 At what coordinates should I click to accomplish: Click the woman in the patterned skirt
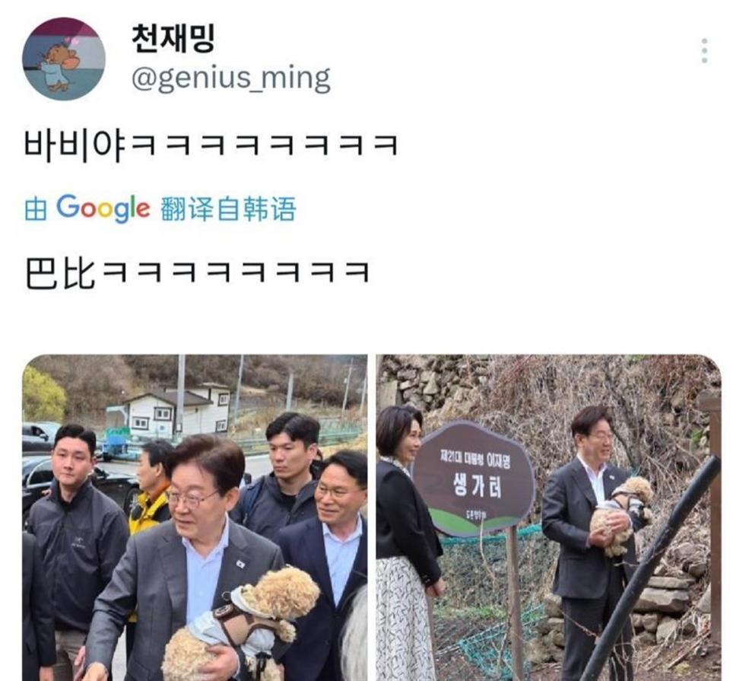[x=406, y=543]
